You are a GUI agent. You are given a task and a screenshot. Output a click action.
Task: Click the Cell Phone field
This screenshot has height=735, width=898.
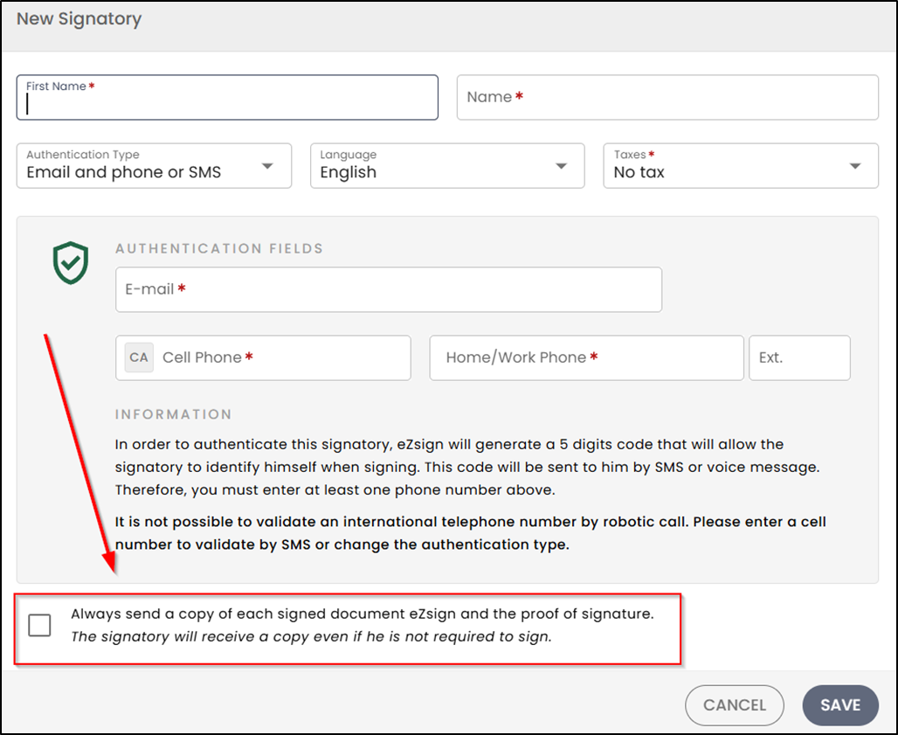pyautogui.click(x=263, y=357)
